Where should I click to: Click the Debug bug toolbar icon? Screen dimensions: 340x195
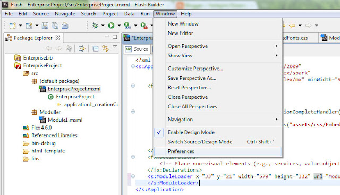click(x=95, y=26)
